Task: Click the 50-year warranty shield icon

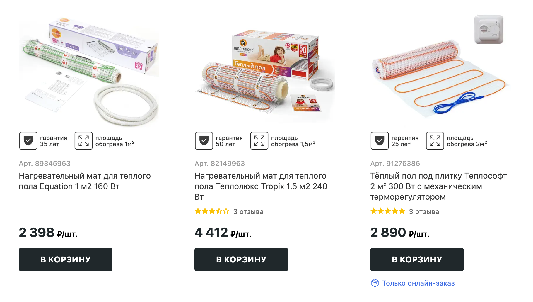Action: tap(204, 141)
